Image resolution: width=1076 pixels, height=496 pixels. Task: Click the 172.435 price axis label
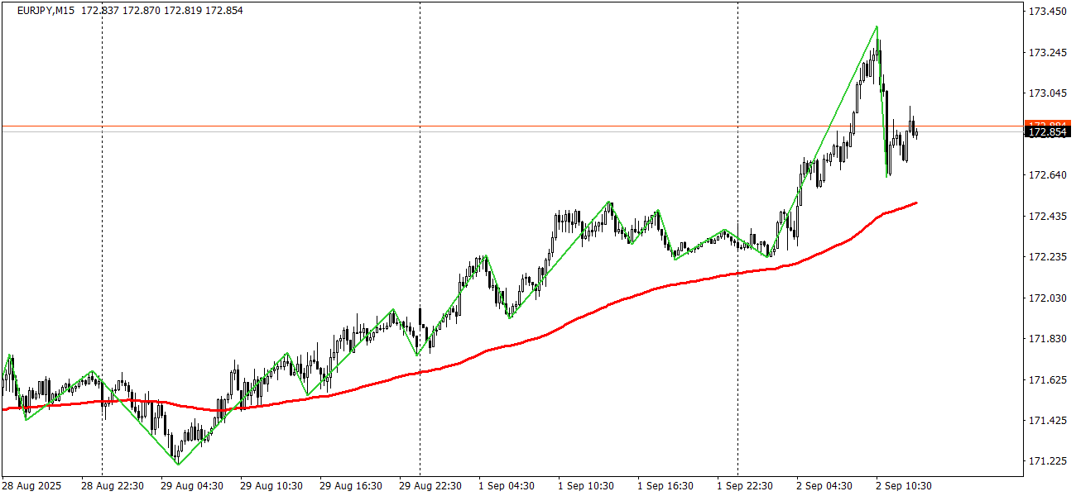tap(1047, 216)
